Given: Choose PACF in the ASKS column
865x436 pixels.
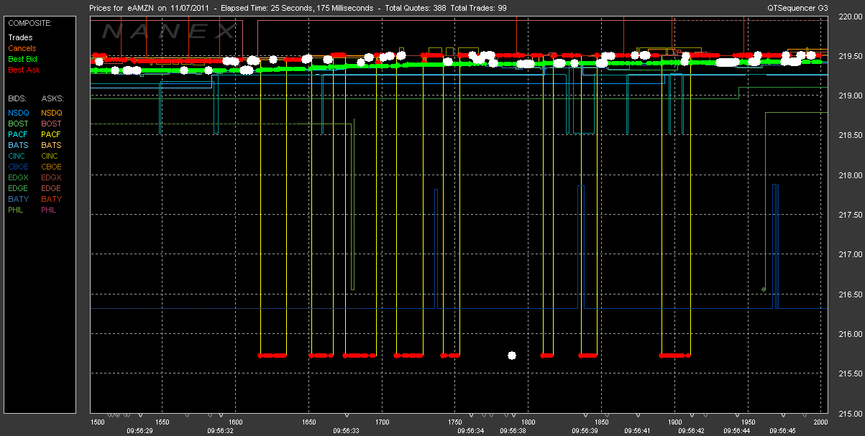Looking at the screenshot, I should (52, 134).
